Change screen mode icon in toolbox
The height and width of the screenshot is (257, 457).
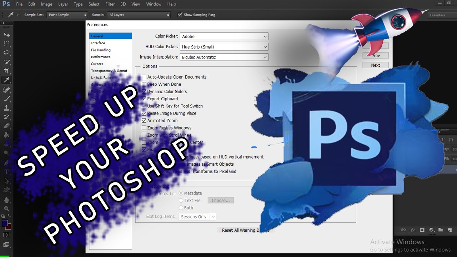[x=6, y=244]
